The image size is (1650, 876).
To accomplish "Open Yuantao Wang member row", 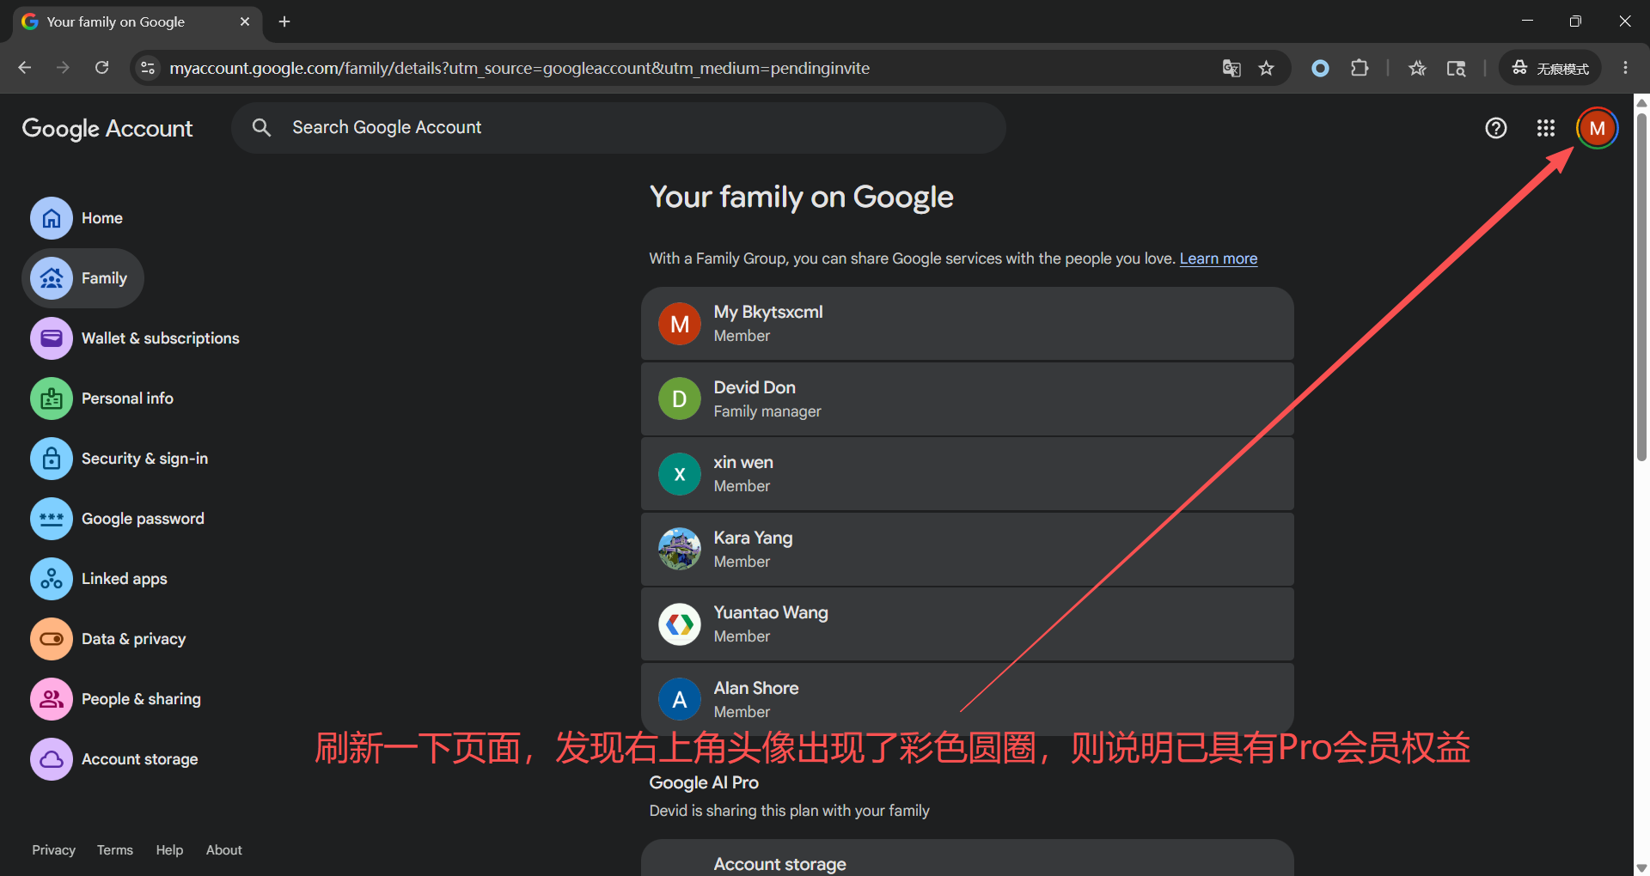I will [968, 624].
